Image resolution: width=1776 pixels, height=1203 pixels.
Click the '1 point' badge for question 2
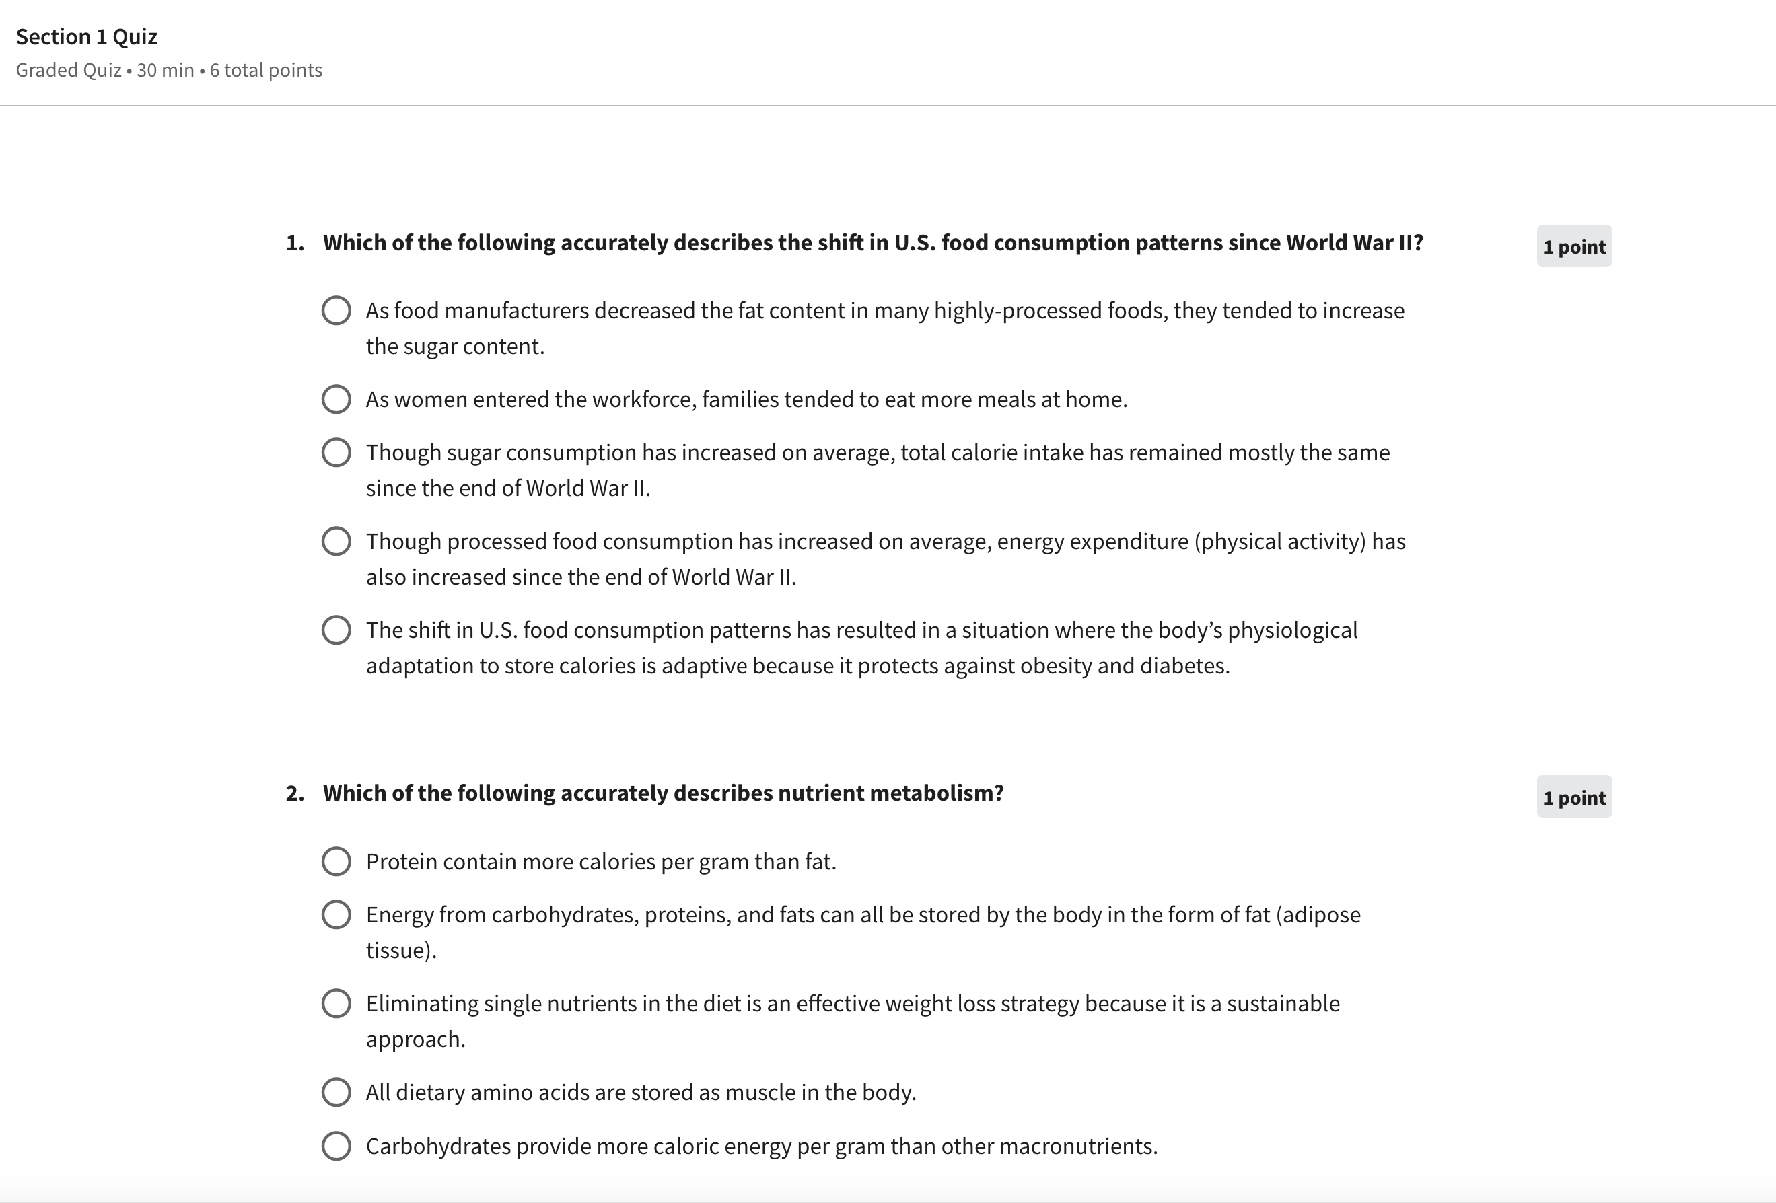(1573, 797)
